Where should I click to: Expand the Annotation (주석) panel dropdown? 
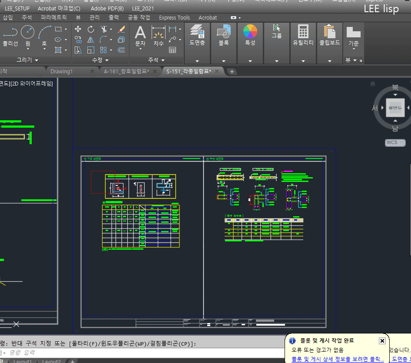pyautogui.click(x=156, y=60)
